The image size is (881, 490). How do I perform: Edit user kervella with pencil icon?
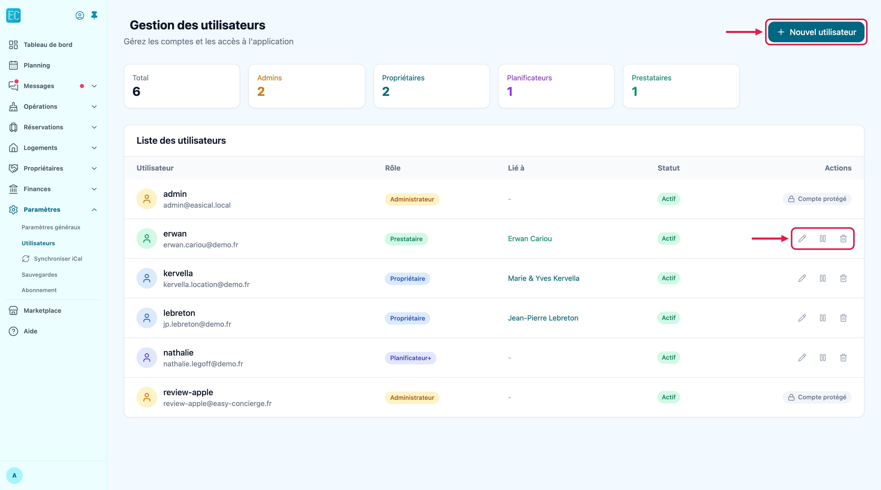click(x=802, y=278)
